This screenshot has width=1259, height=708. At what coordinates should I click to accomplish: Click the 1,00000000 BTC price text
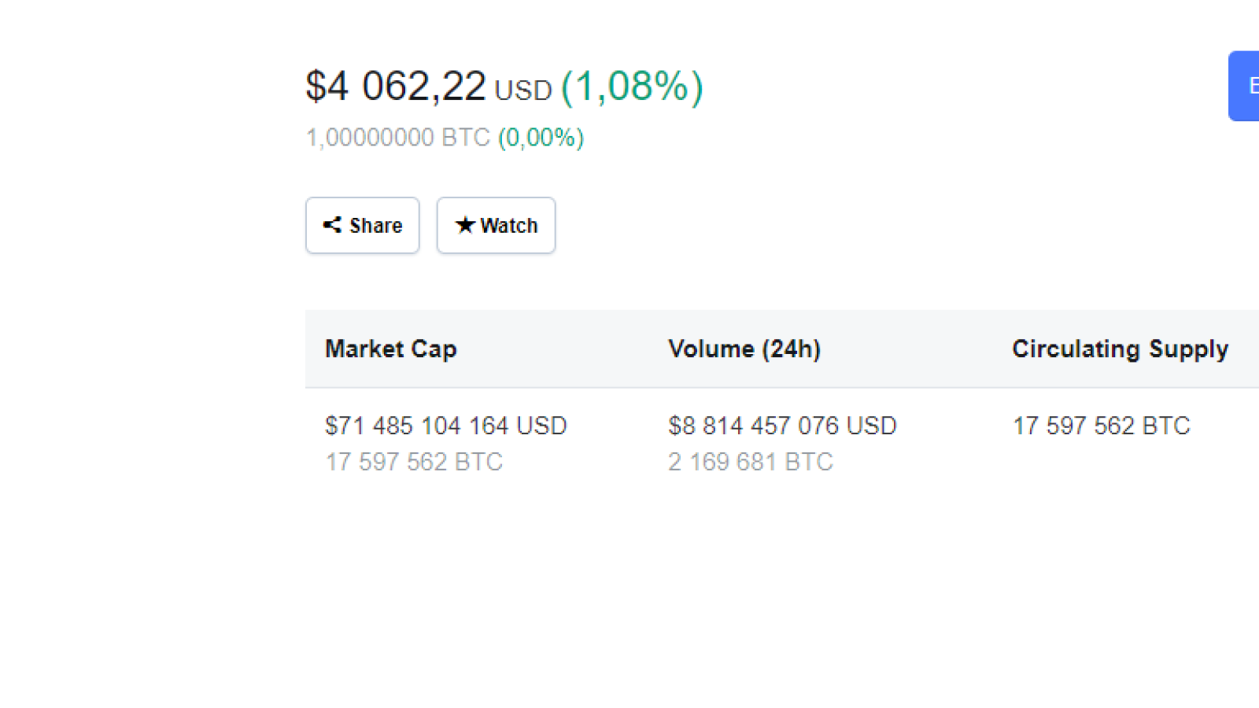pos(397,138)
